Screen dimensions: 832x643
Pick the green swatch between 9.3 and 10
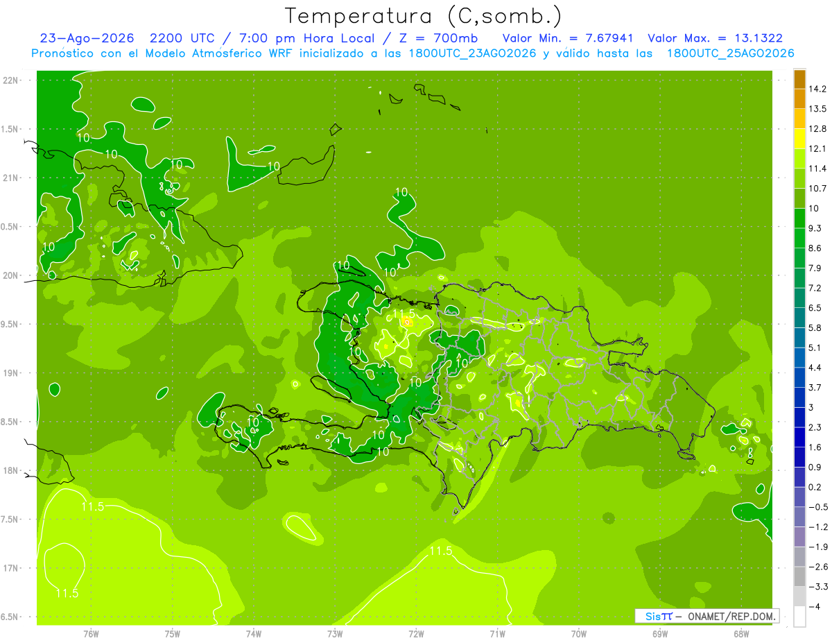[x=800, y=218]
